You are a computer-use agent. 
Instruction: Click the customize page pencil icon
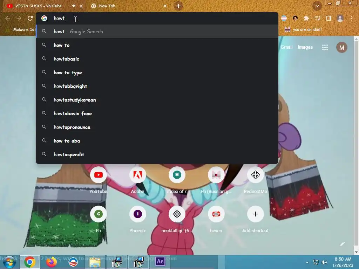pos(342,244)
